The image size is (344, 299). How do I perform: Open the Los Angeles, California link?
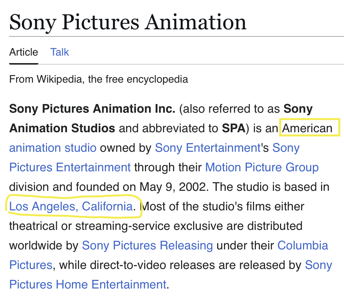[x=71, y=206]
